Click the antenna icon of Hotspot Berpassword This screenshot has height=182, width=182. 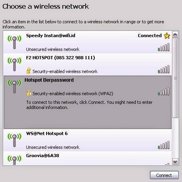(x=15, y=86)
